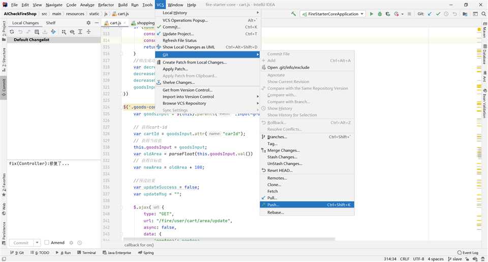
Task: Click the resources breadcrumb
Action: pyautogui.click(x=75, y=14)
